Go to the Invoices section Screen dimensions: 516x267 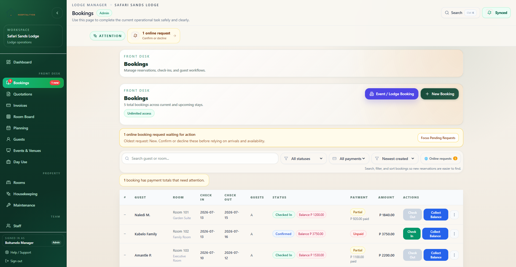(33, 105)
